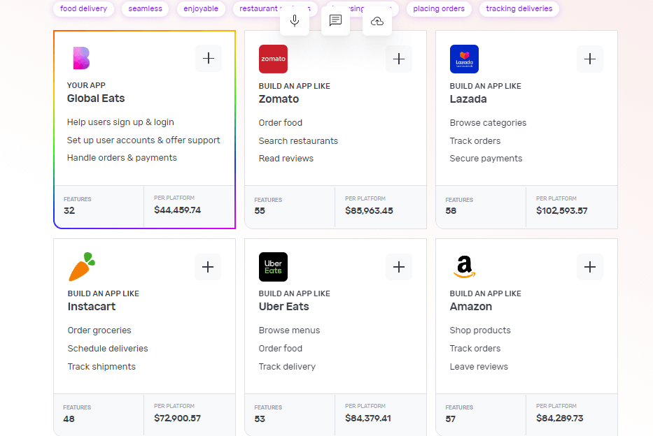Click the 'seamless' tag chip
Viewport: 653px width, 436px height.
click(145, 9)
